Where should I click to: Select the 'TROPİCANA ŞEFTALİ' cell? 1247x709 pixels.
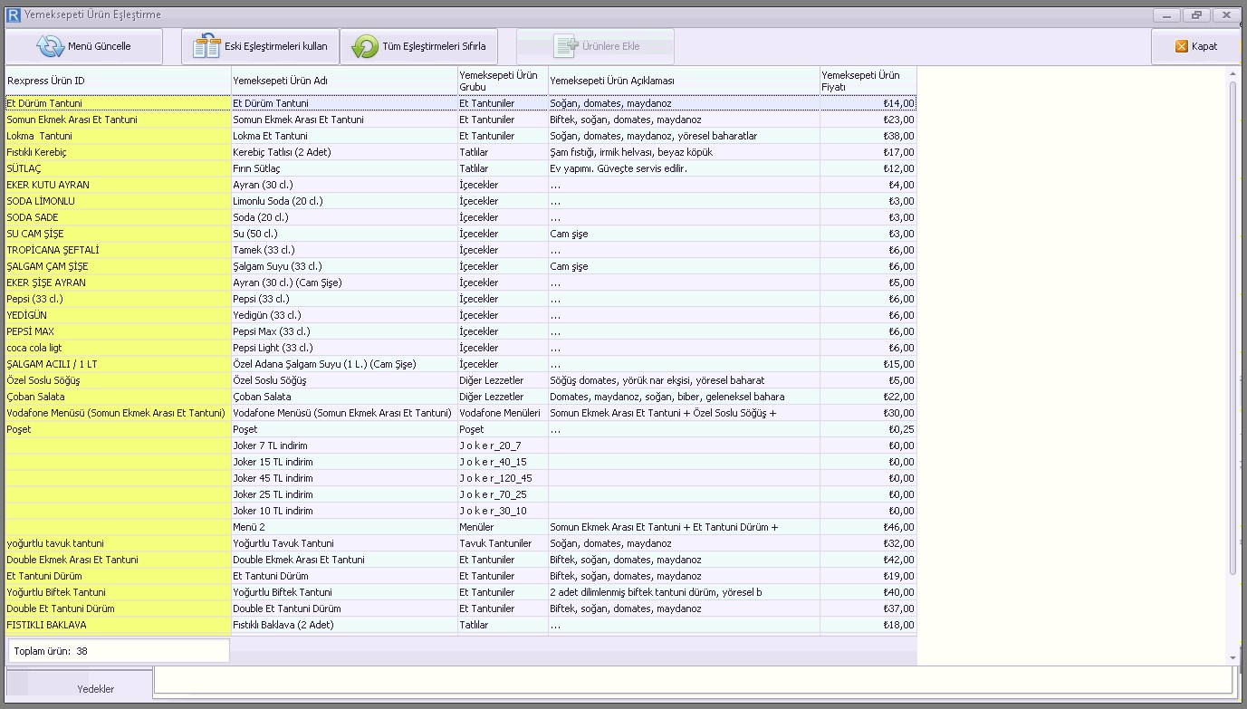(x=118, y=250)
